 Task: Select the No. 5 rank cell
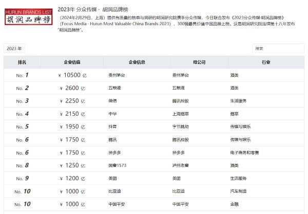coord(22,126)
